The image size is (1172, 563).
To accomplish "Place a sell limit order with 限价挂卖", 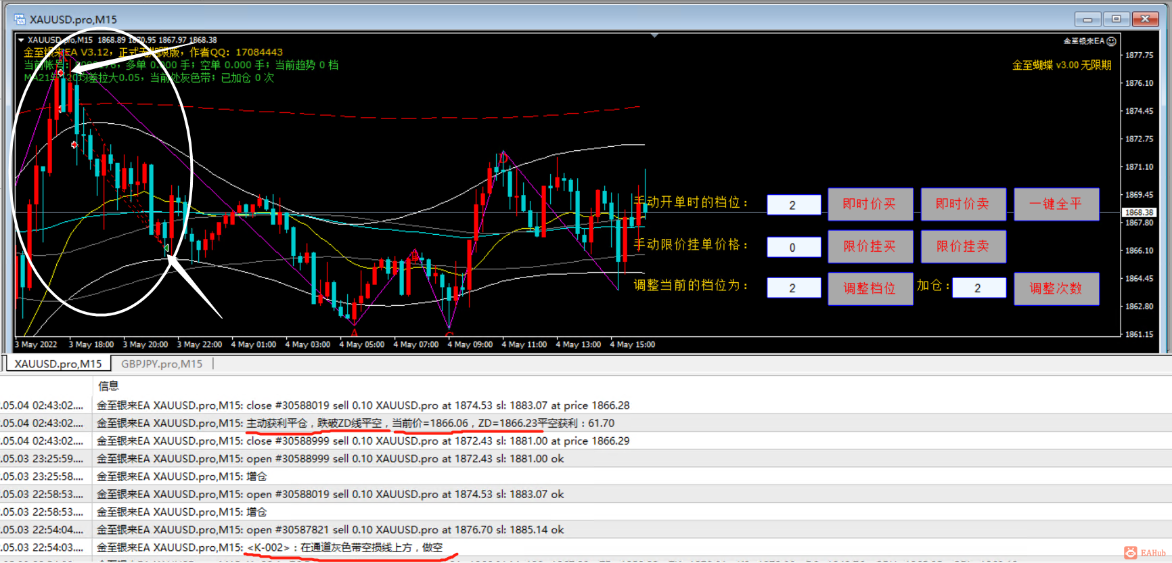I will (963, 246).
